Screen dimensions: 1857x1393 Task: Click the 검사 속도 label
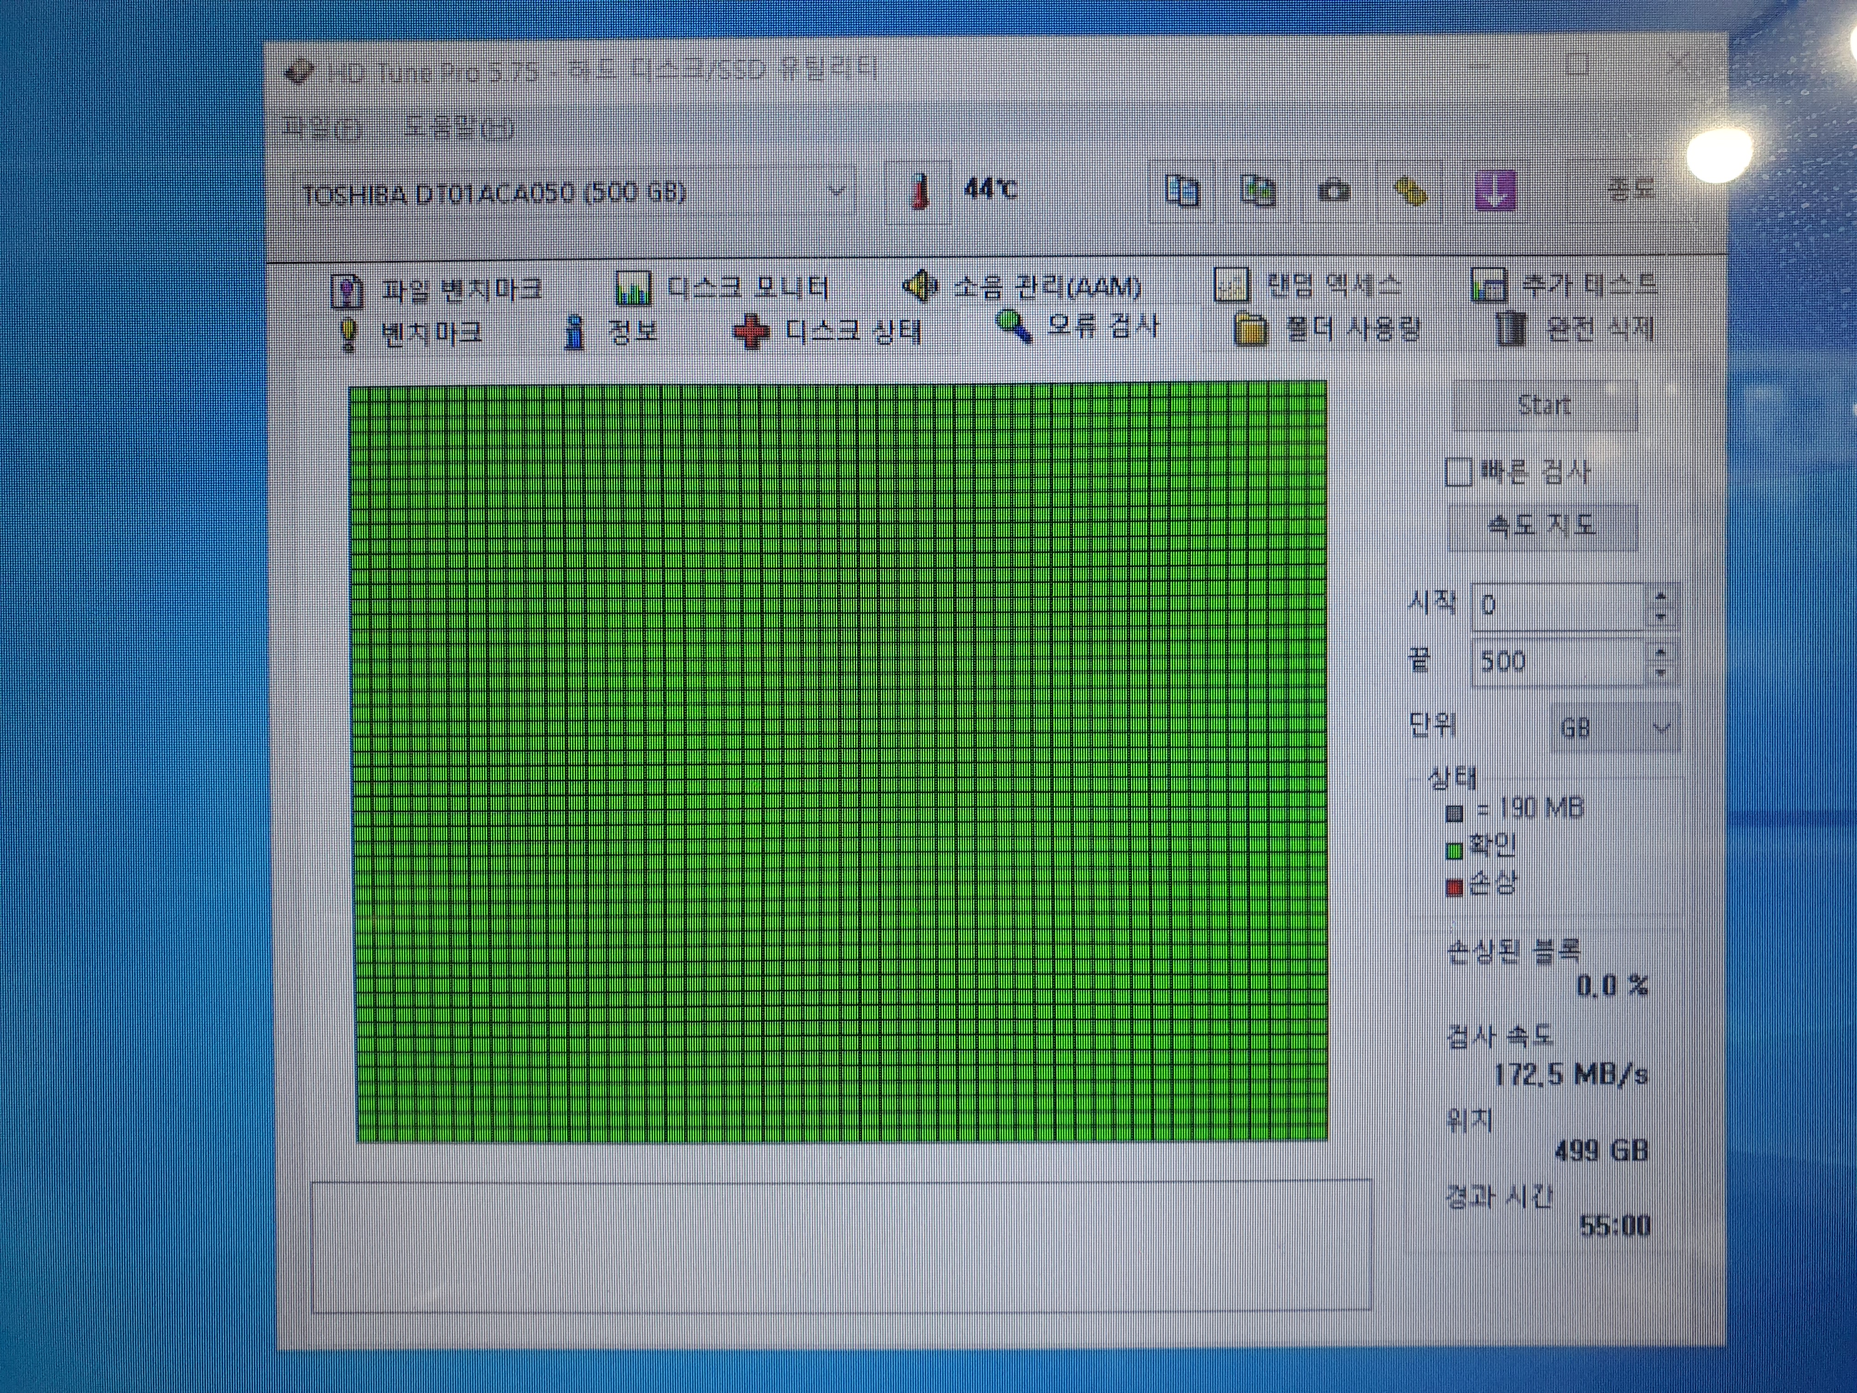coord(1499,1036)
